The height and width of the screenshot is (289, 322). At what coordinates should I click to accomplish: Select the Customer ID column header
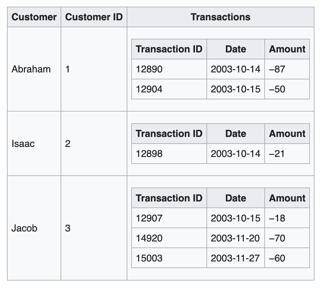coord(94,17)
